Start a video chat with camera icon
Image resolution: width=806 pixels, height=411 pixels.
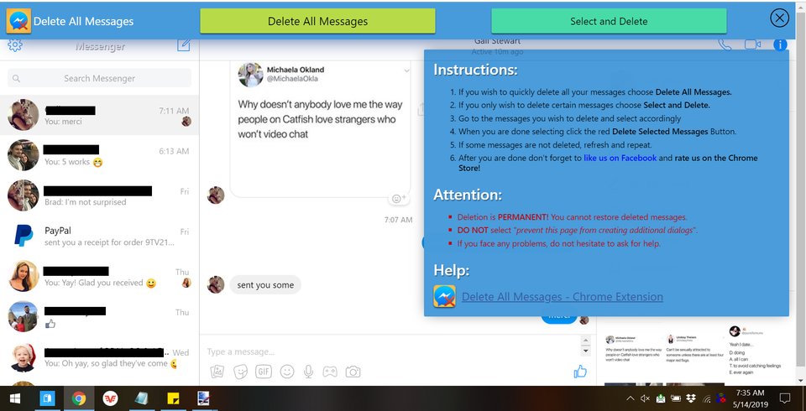pyautogui.click(x=751, y=45)
